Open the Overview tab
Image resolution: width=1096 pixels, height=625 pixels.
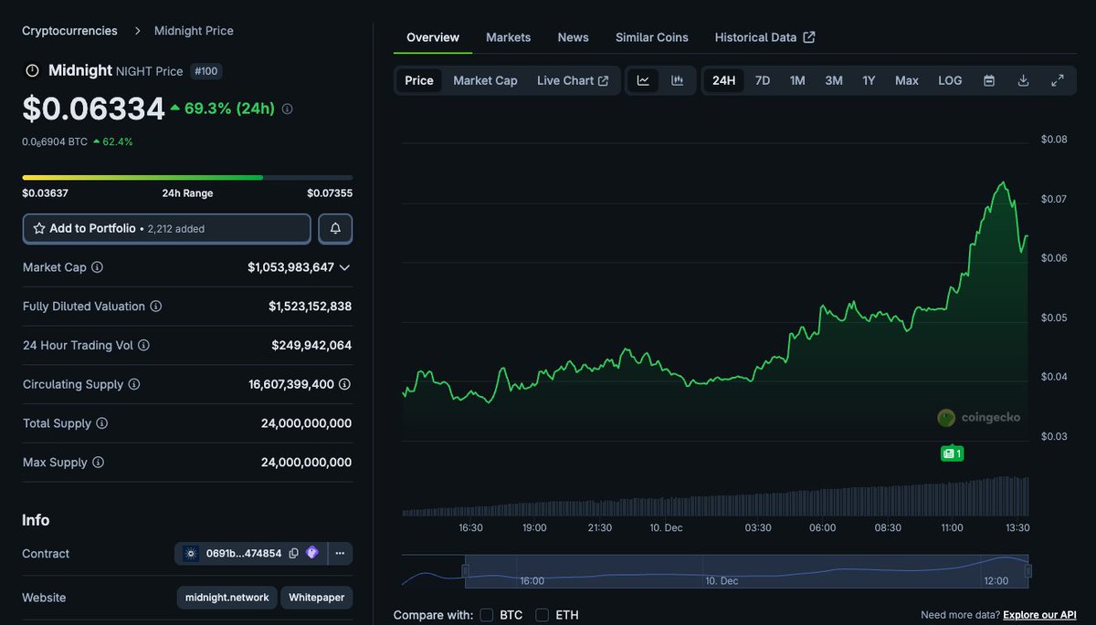coord(433,37)
